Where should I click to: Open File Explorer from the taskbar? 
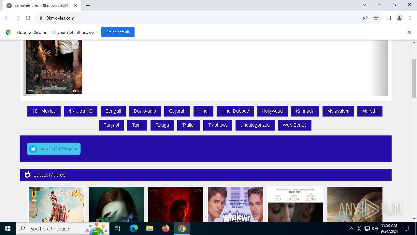point(150,228)
